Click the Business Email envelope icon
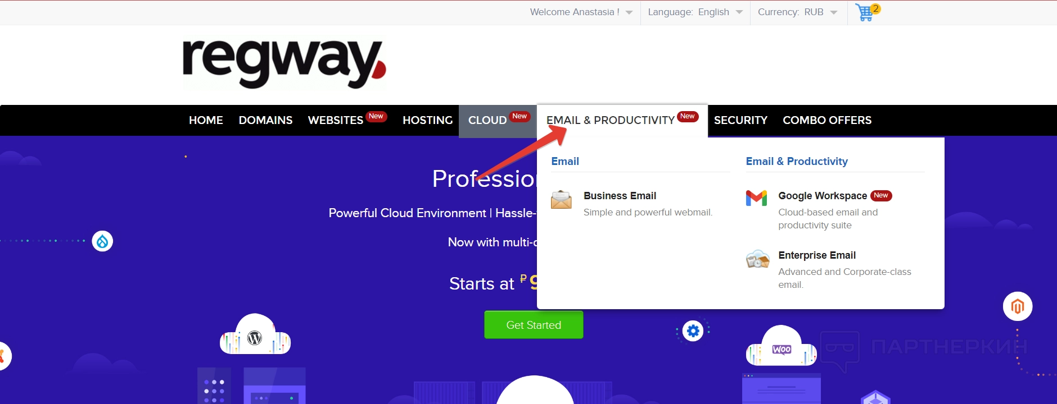Image resolution: width=1057 pixels, height=404 pixels. point(561,199)
